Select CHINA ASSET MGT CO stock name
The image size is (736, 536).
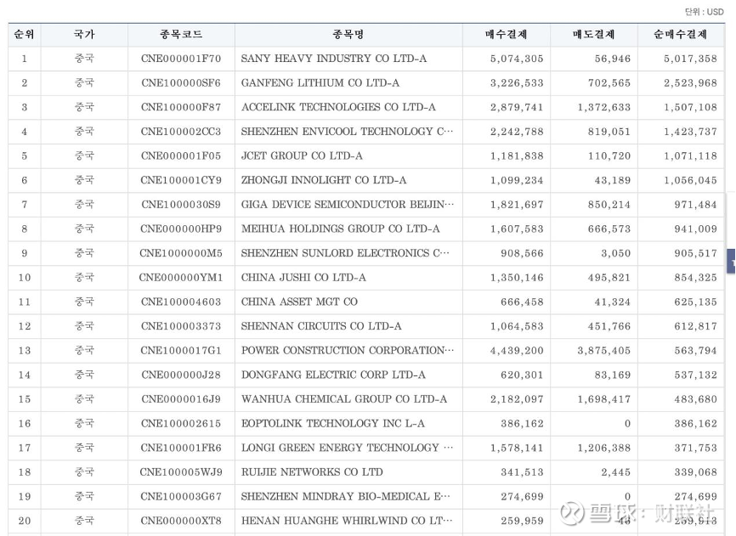pos(299,302)
